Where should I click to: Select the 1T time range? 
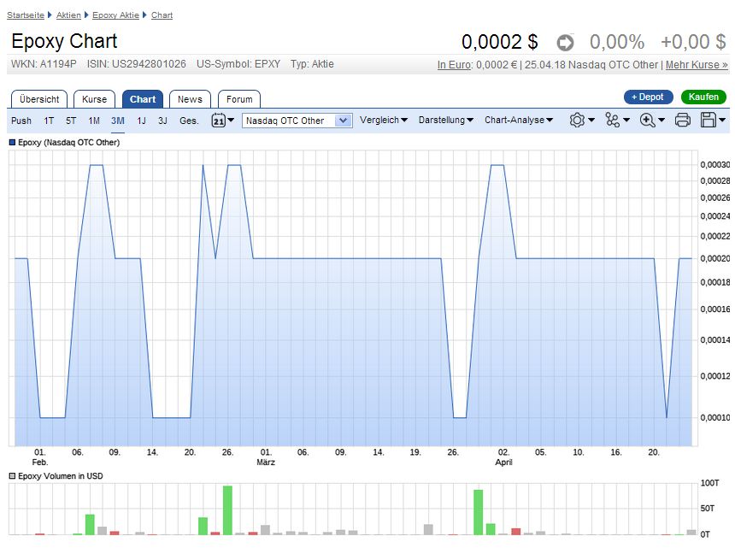pos(49,121)
